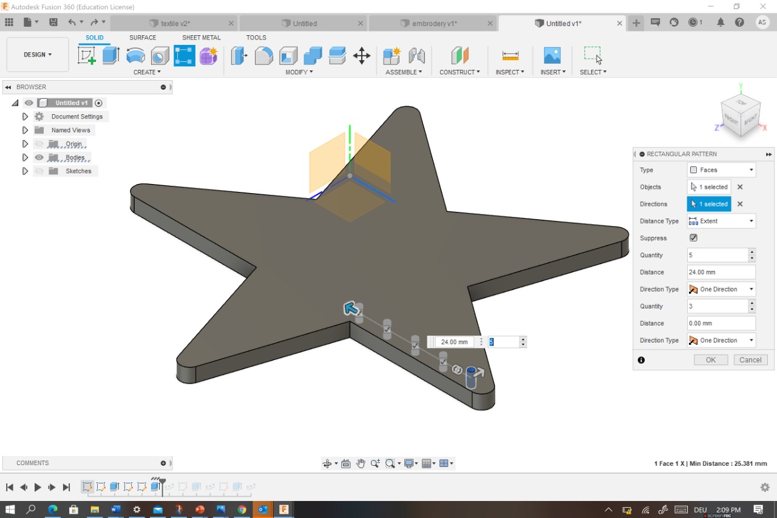Viewport: 777px width, 518px height.
Task: Toggle the Suppress checkbox
Action: click(693, 238)
